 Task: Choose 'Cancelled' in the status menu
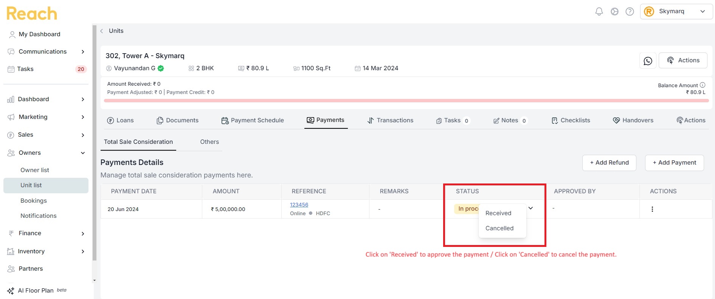499,228
